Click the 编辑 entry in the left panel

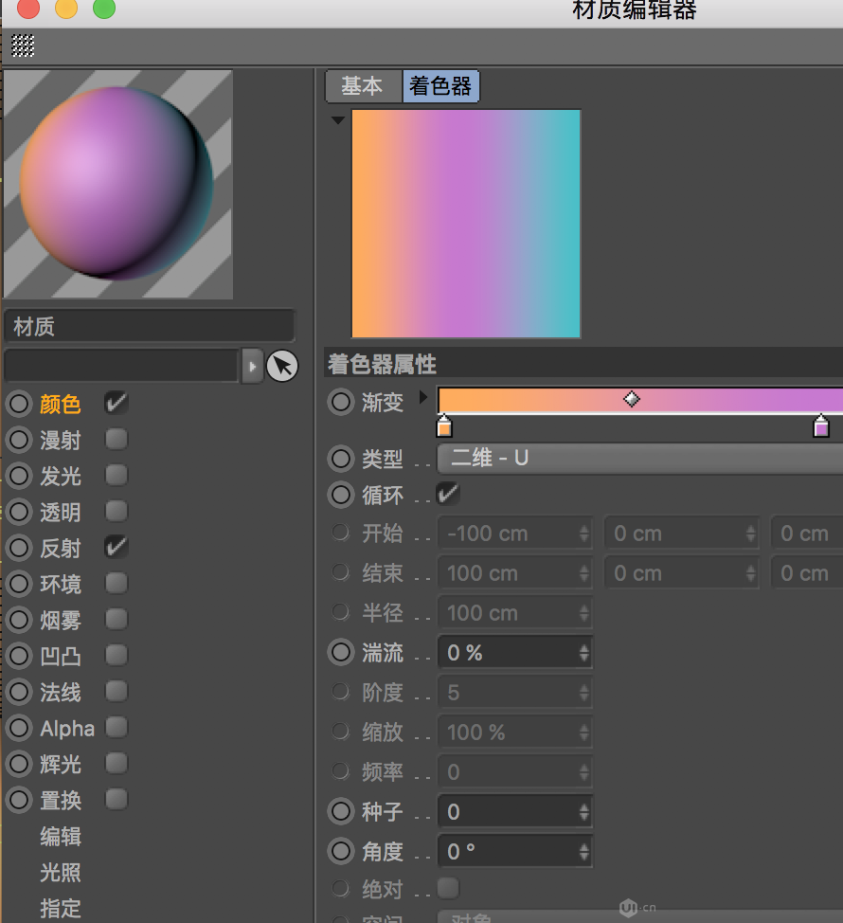point(60,837)
